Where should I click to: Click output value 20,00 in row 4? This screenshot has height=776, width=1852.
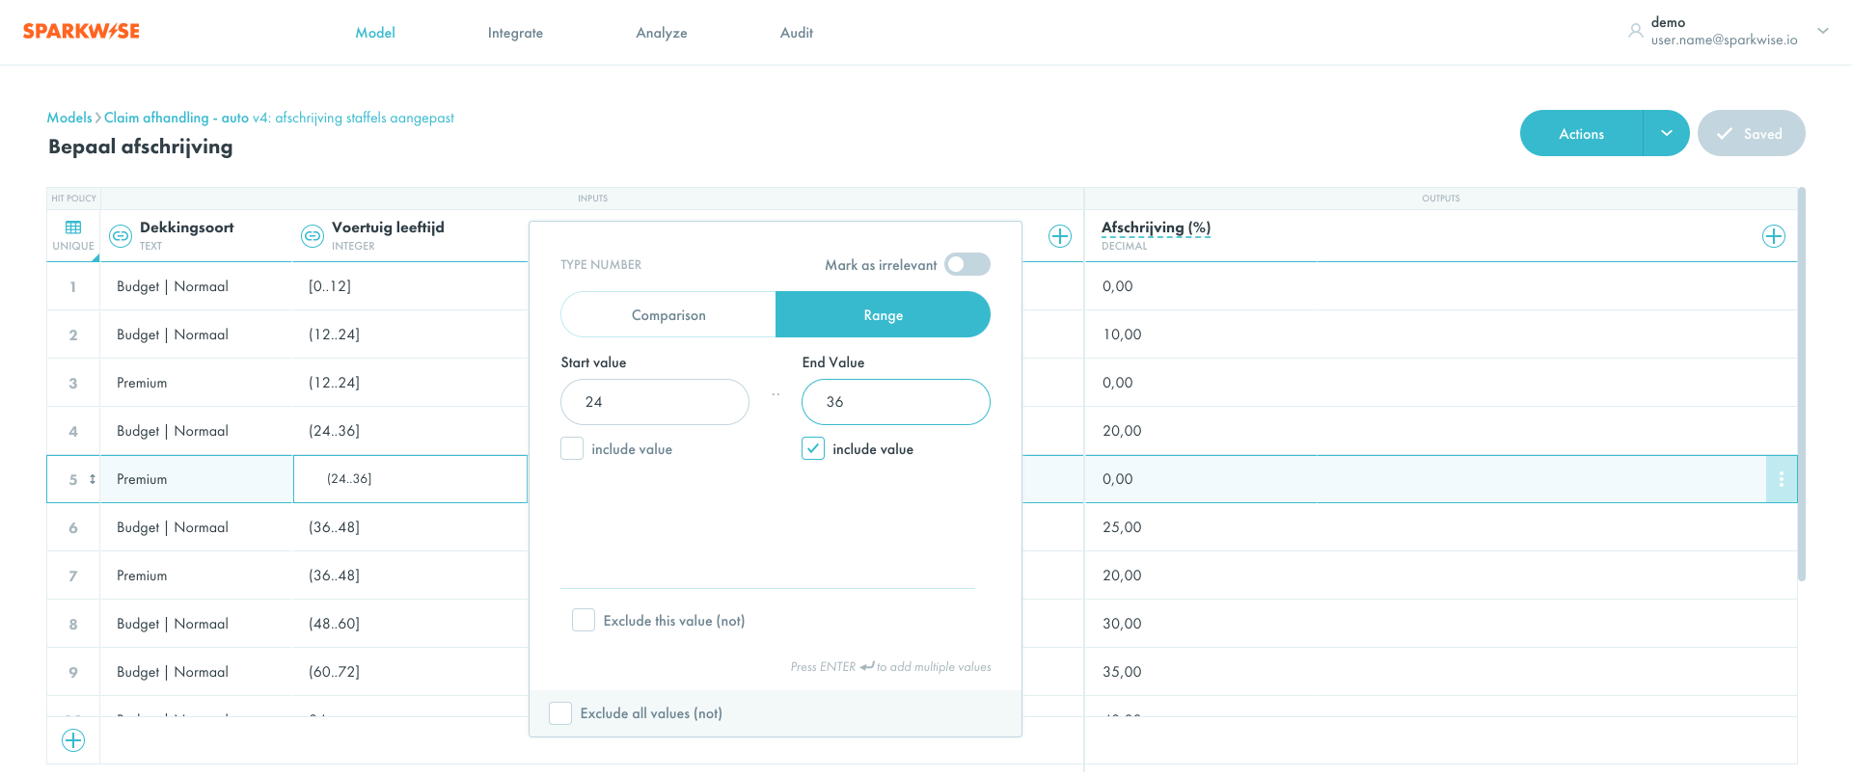click(1122, 431)
